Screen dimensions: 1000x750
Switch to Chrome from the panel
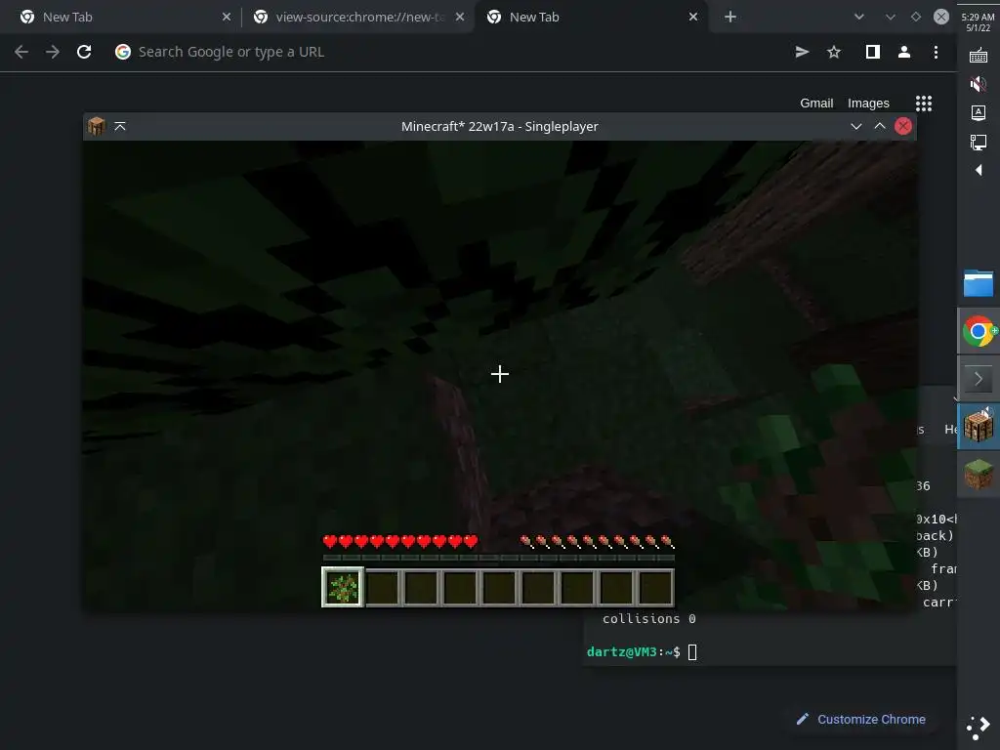979,331
